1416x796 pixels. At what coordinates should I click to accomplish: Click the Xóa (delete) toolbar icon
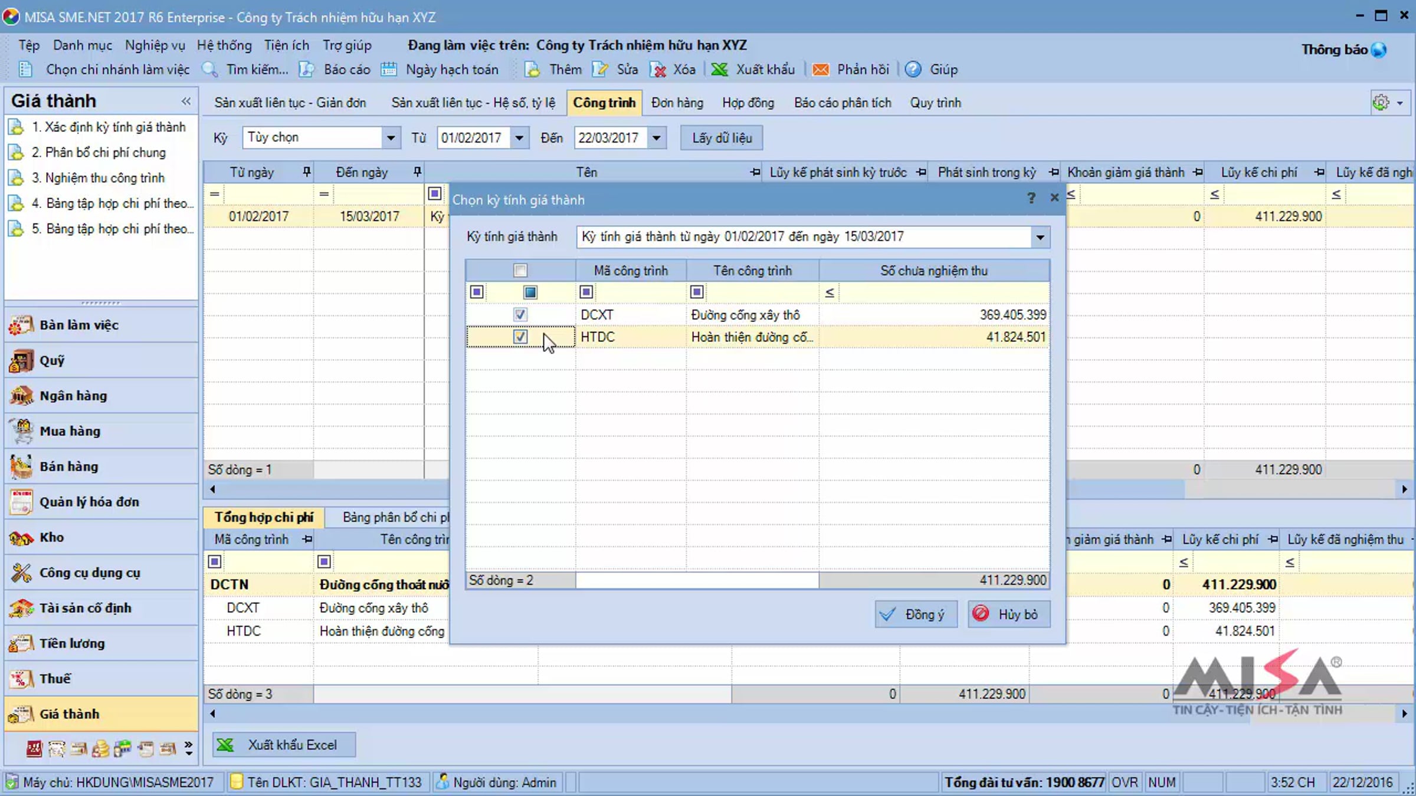657,70
